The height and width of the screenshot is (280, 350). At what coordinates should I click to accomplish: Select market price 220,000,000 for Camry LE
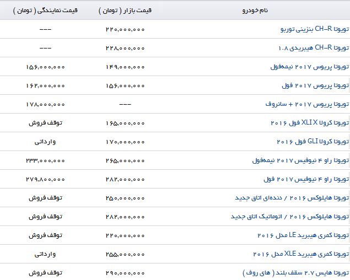tap(125, 236)
